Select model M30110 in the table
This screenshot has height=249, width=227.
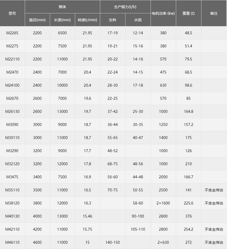[x=12, y=138]
